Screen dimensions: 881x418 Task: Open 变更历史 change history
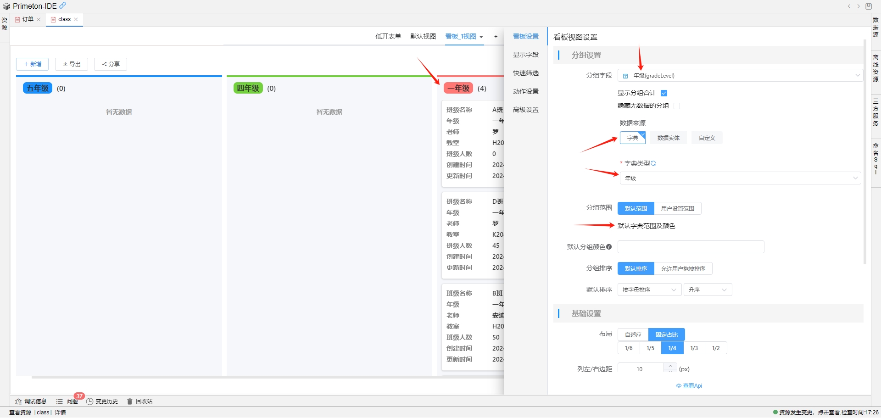tap(102, 401)
